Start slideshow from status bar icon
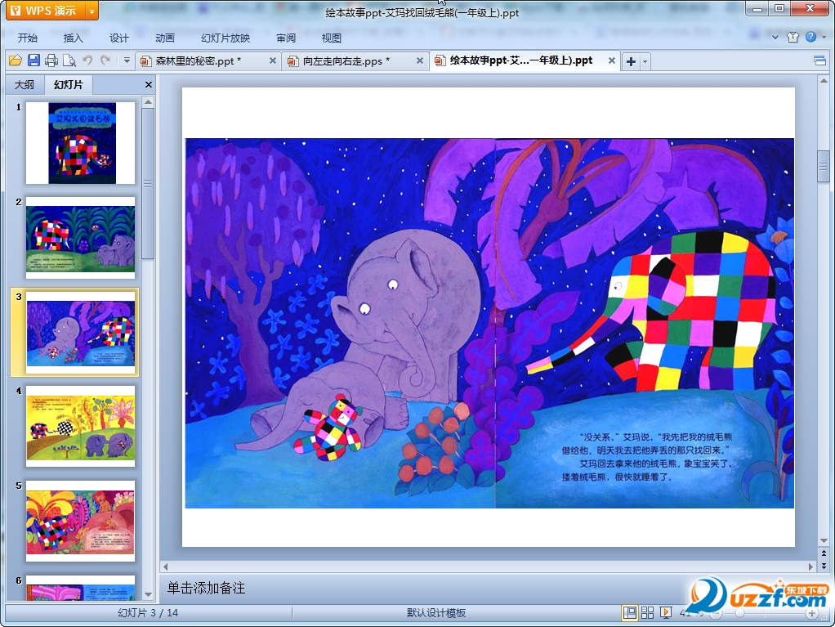 click(666, 612)
